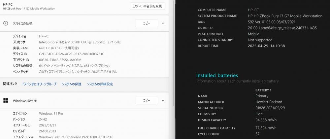Click manufacturer value Hewlett-Packard
Viewport: 330px width, 139px height.
[269, 102]
